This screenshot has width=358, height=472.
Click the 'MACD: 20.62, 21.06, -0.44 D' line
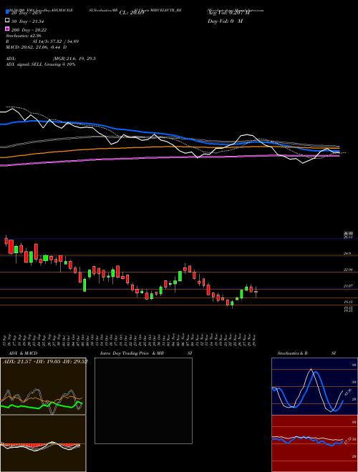coord(37,47)
